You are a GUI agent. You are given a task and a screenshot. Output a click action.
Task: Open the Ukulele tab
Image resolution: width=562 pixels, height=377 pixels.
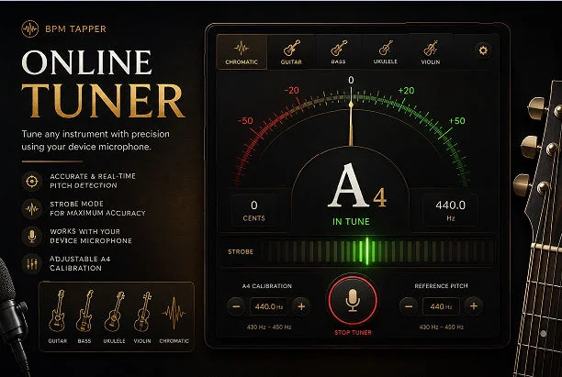click(386, 52)
